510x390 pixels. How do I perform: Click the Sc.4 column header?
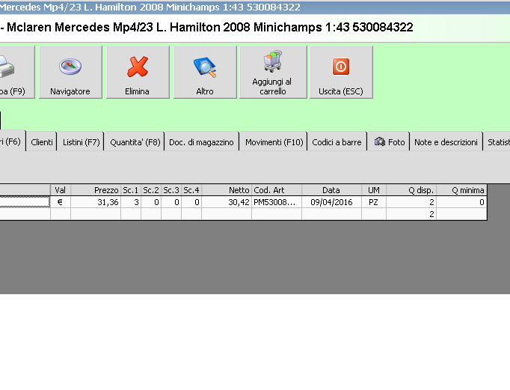click(x=191, y=190)
